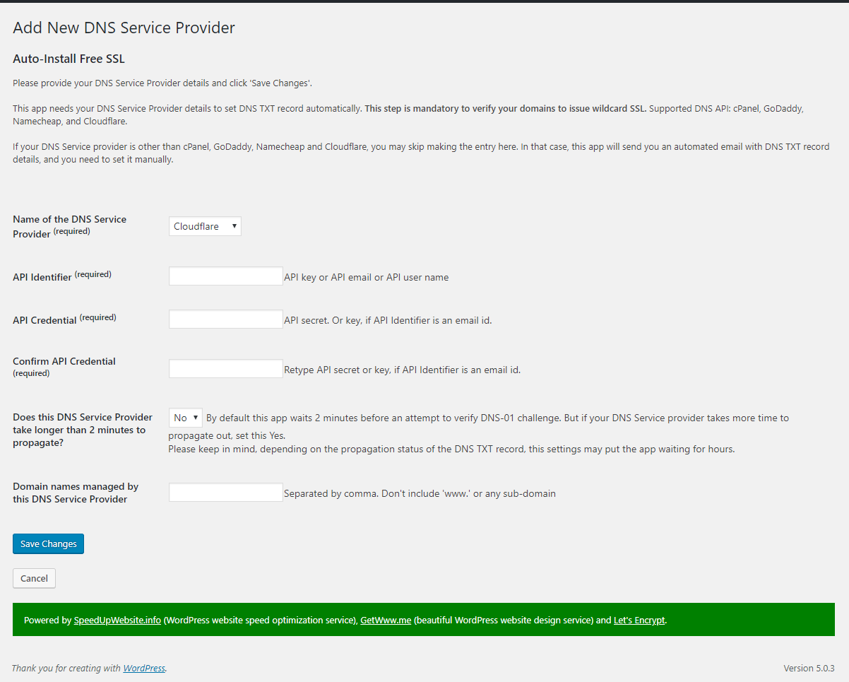Click into the API Credential input box
The width and height of the screenshot is (849, 682).
(225, 319)
